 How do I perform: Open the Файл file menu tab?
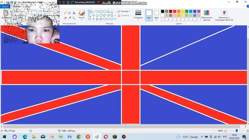click(5, 7)
